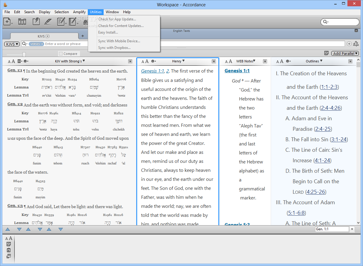This screenshot has width=363, height=266.
Task: Open outline reference 3:1-24
Action: click(339, 139)
